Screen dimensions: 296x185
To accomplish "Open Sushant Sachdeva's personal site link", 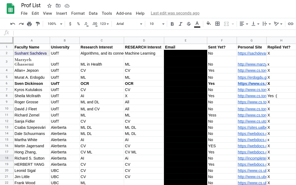I will pyautogui.click(x=252, y=53).
